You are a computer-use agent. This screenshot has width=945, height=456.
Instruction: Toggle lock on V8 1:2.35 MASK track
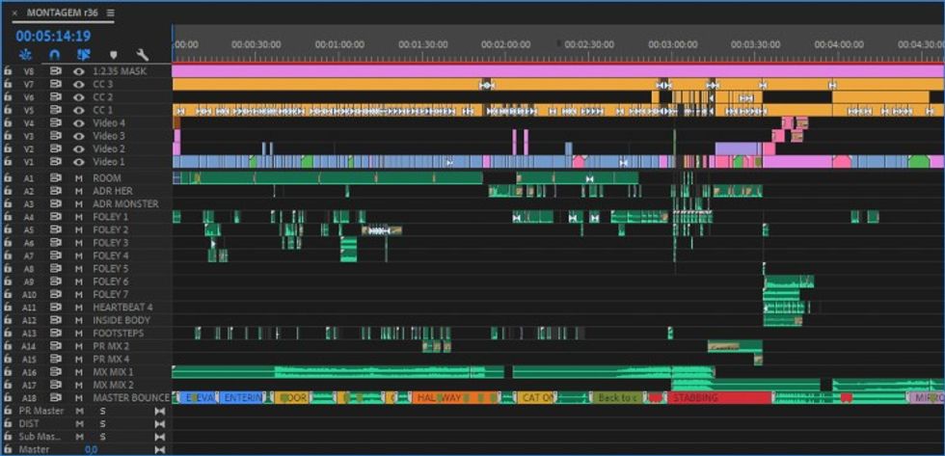(8, 71)
